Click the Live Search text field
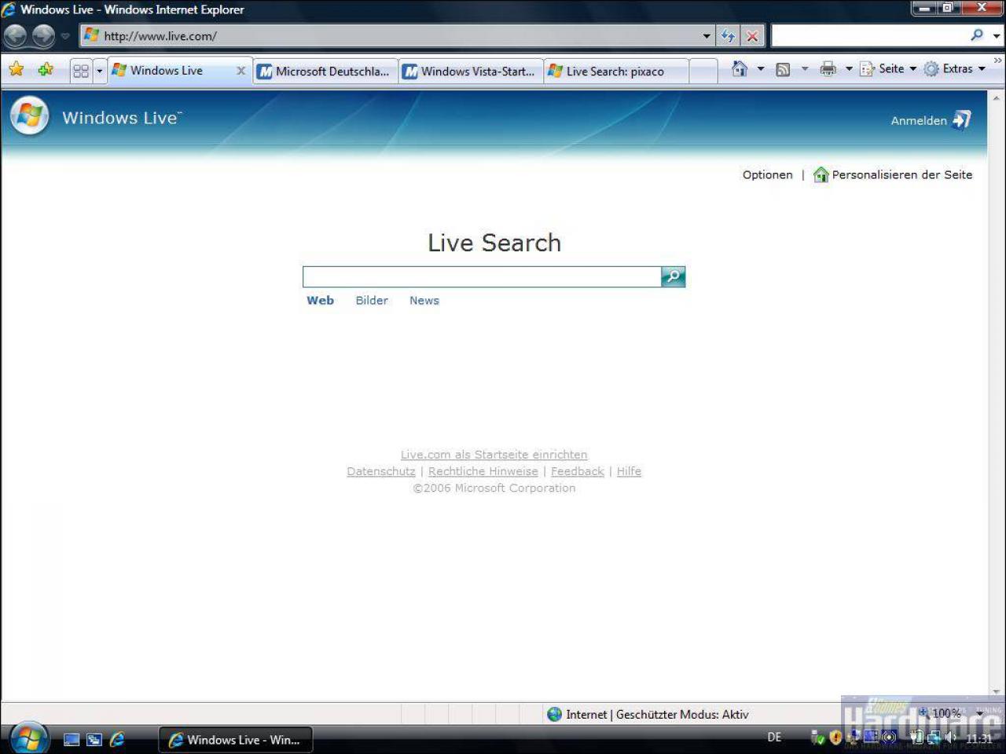Image resolution: width=1006 pixels, height=754 pixels. click(x=482, y=276)
